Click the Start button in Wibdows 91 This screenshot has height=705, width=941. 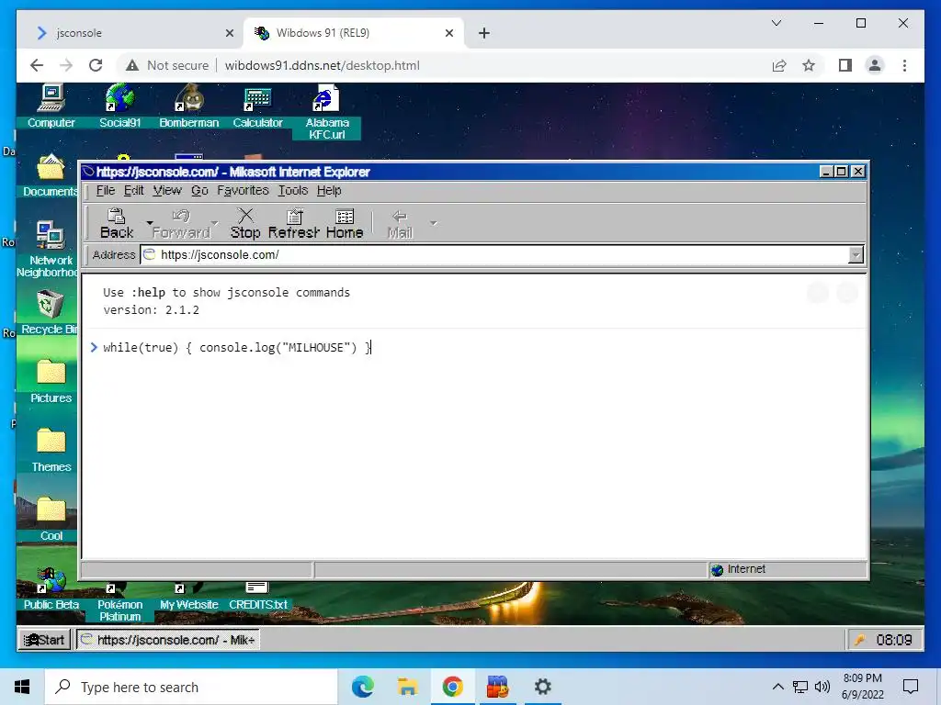coord(44,640)
